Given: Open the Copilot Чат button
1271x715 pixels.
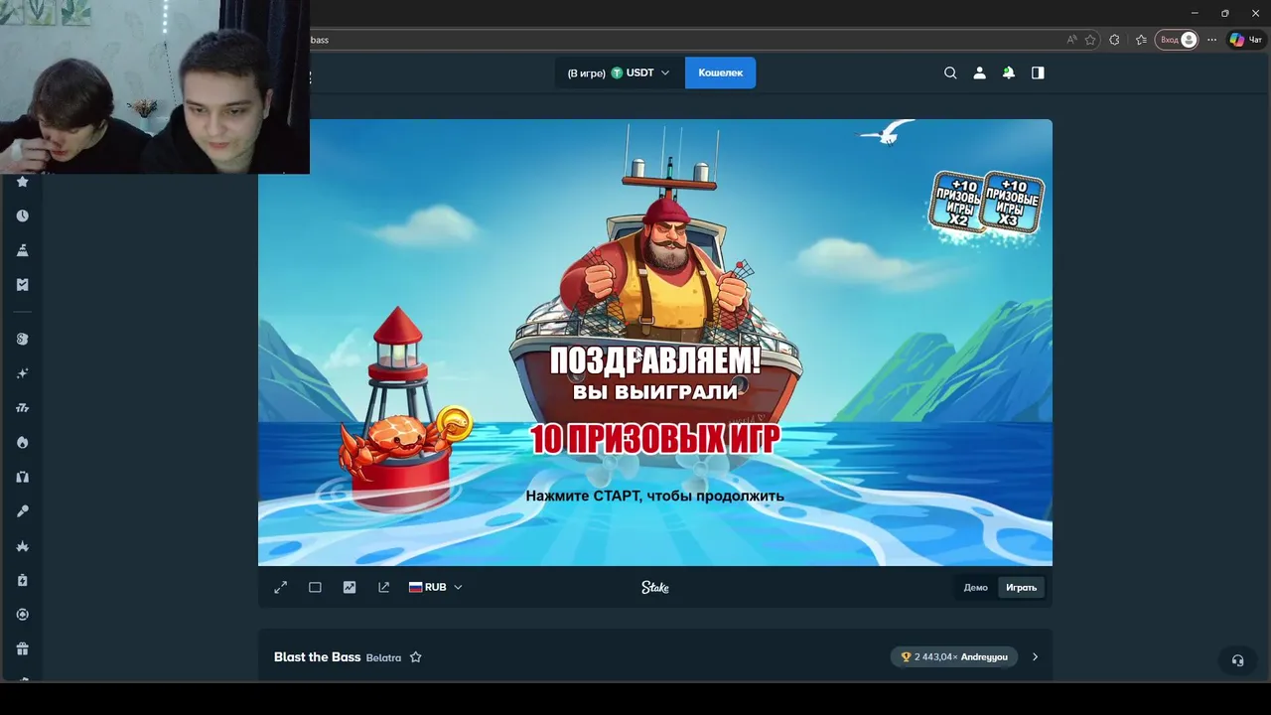Looking at the screenshot, I should [1245, 40].
